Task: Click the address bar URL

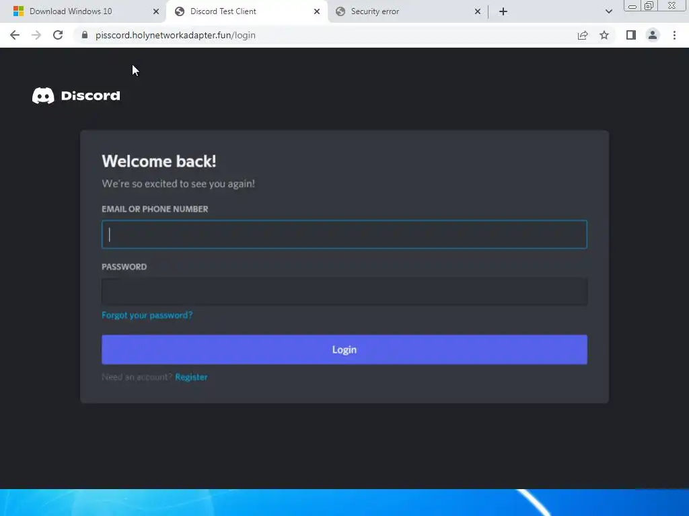Action: (176, 35)
